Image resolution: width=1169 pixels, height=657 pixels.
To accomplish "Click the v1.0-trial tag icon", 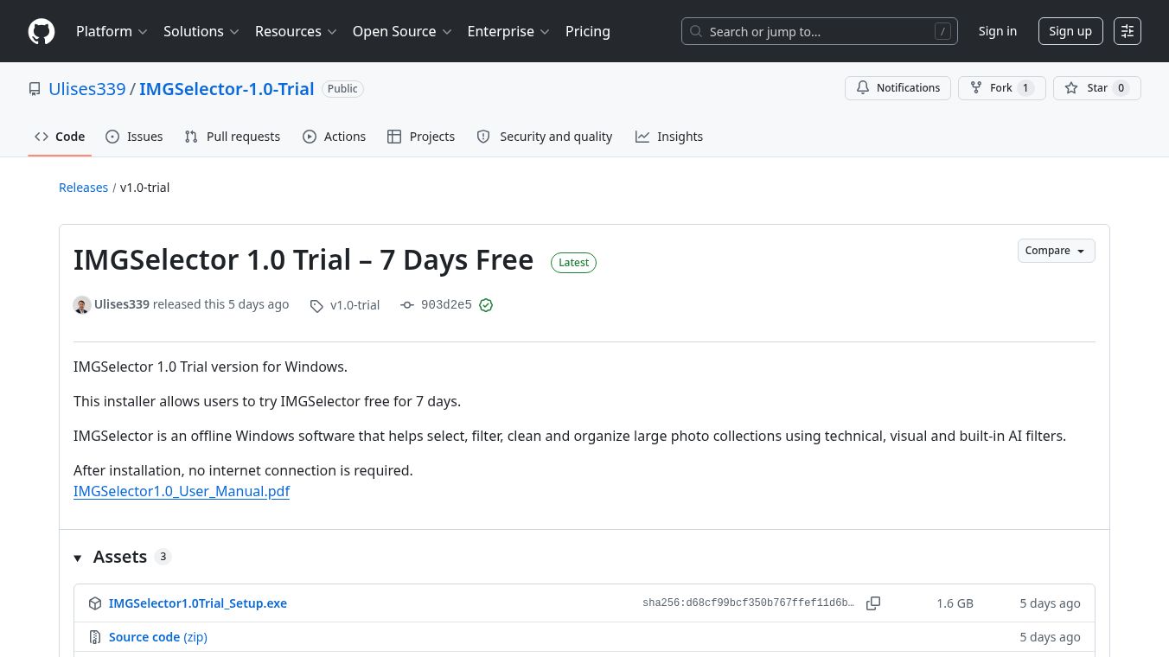I will click(x=316, y=305).
